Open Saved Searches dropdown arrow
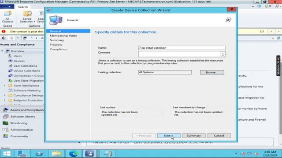The height and width of the screenshot is (158, 282). click(34, 22)
